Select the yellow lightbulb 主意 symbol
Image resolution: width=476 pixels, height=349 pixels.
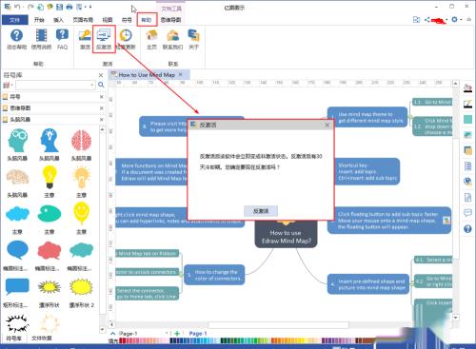(x=50, y=177)
